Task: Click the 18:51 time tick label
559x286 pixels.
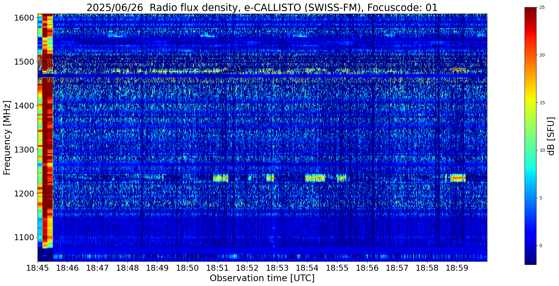Action: tap(217, 268)
